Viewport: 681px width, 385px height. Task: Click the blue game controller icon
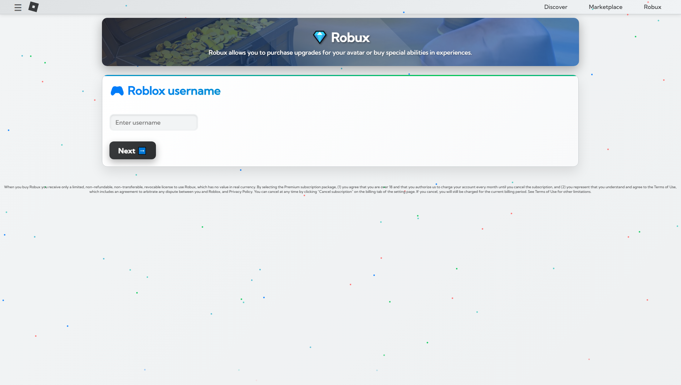(117, 91)
